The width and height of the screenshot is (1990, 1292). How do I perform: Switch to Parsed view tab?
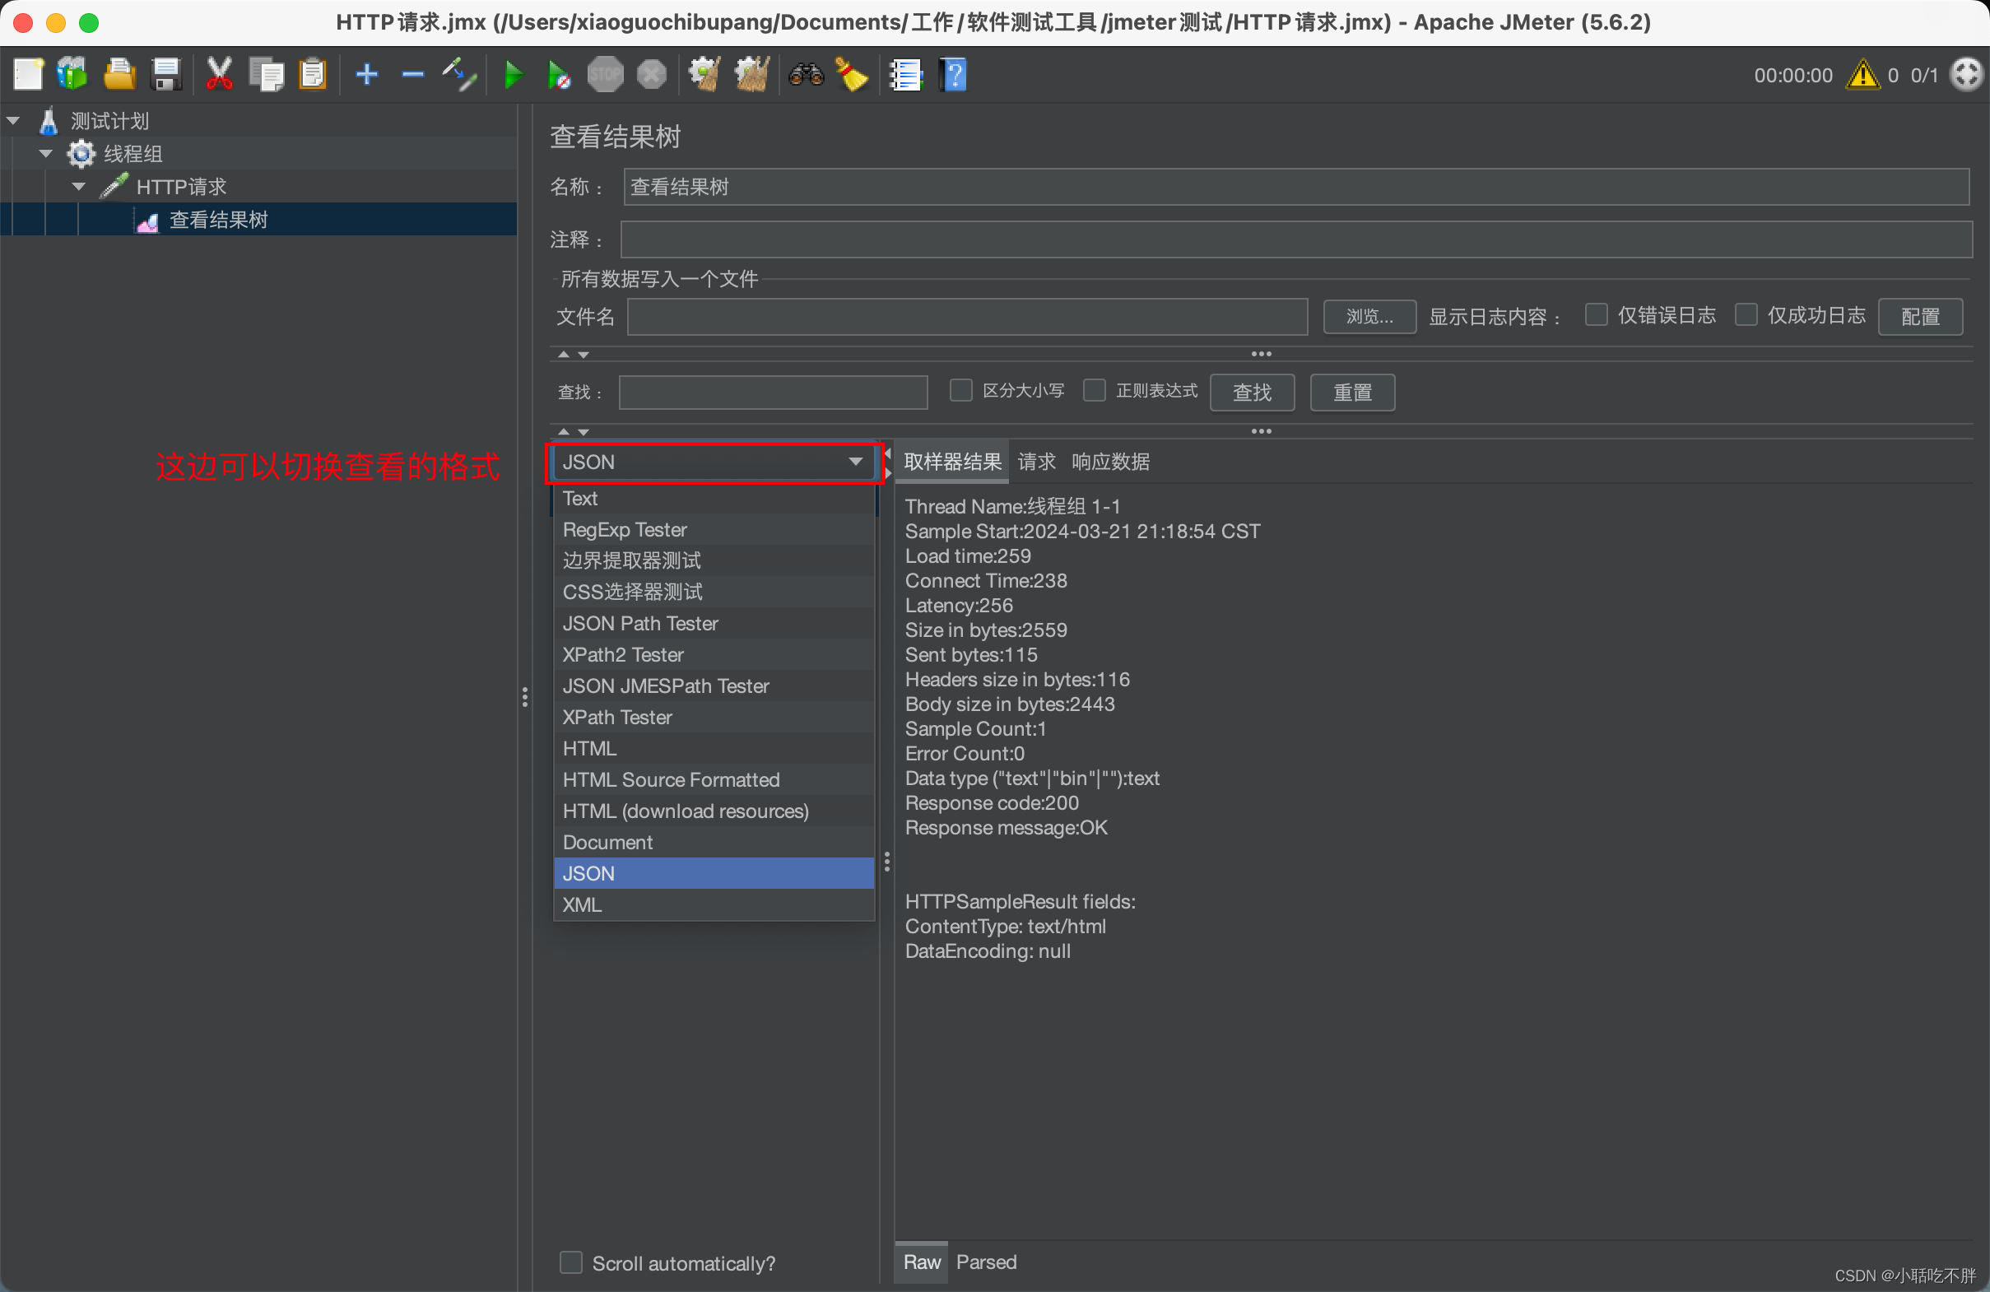point(986,1262)
